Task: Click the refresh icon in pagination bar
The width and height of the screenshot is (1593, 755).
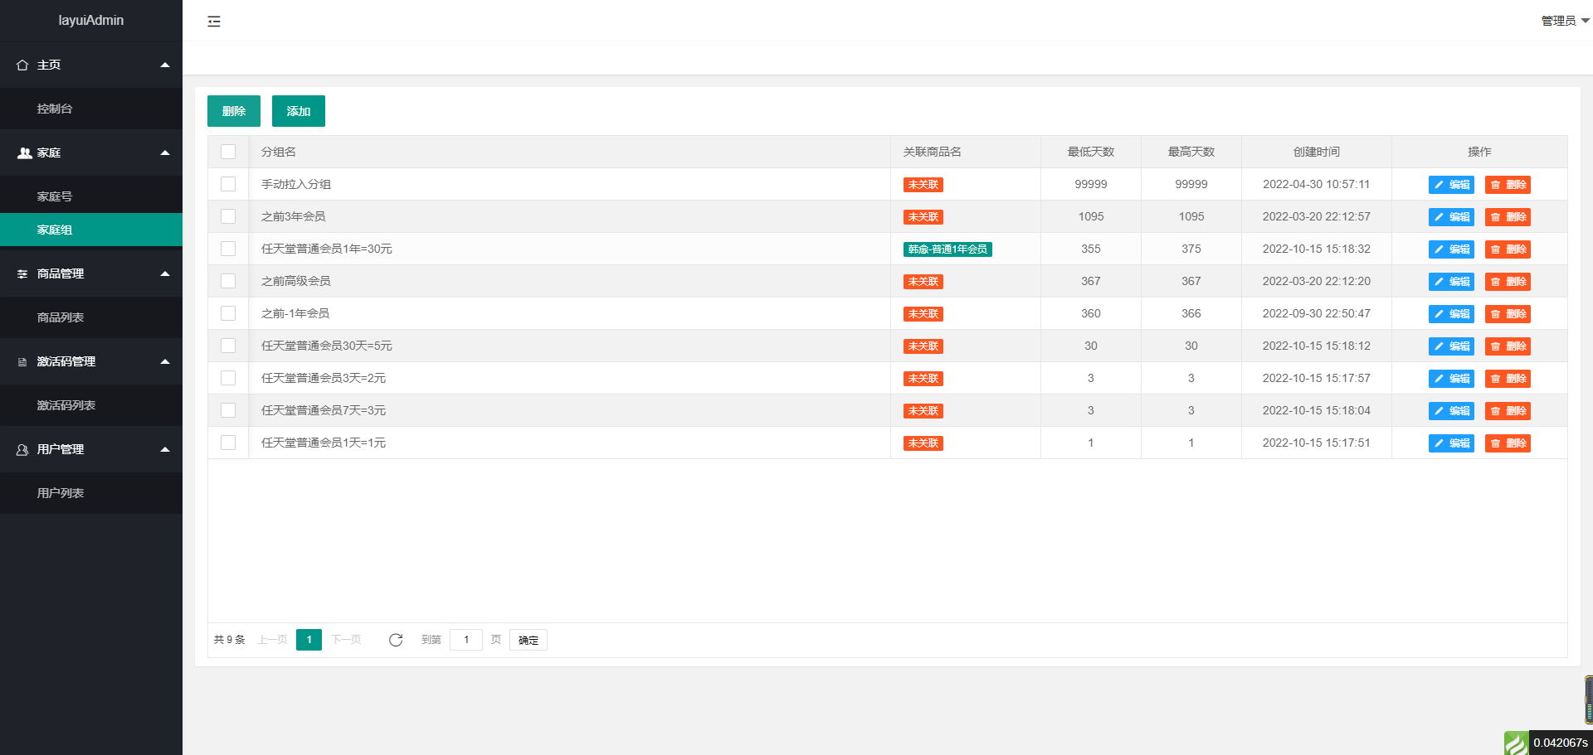Action: pyautogui.click(x=396, y=640)
